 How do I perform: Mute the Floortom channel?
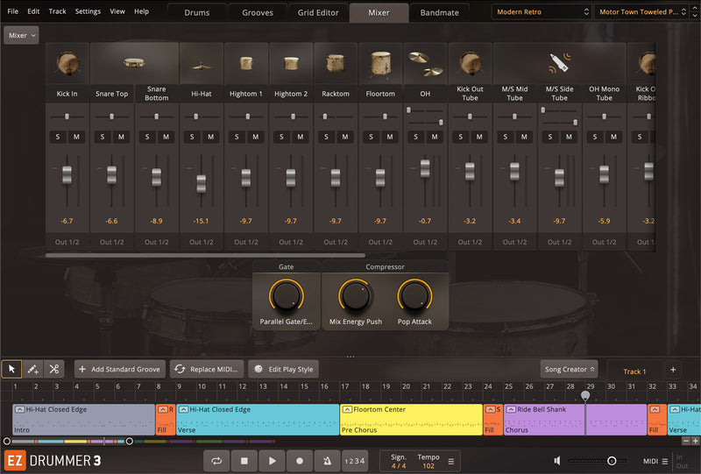pos(389,137)
